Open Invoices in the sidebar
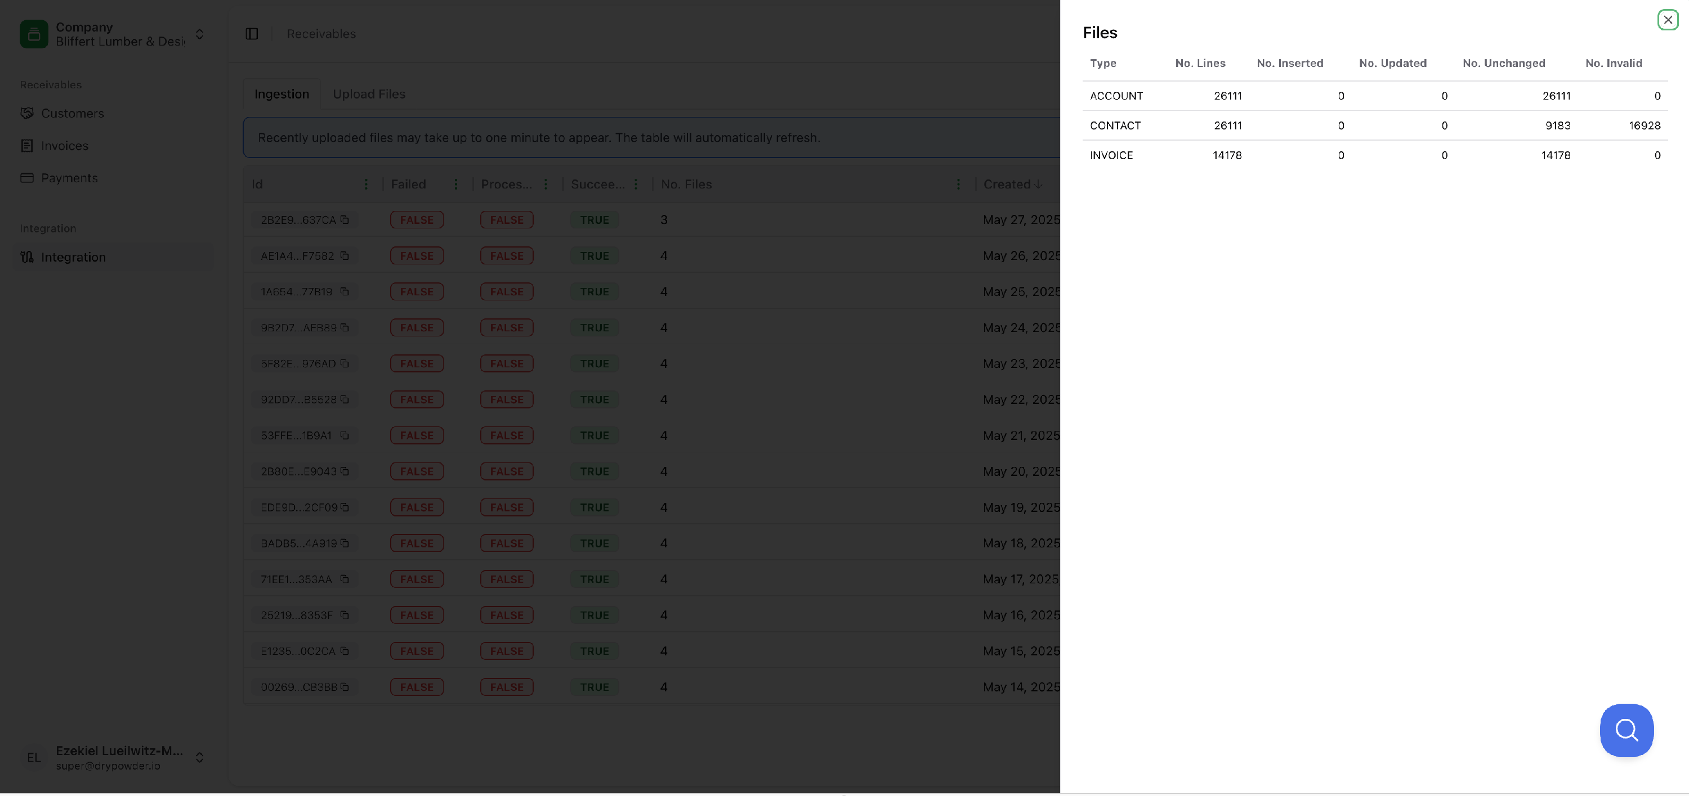1689x796 pixels. (113, 146)
